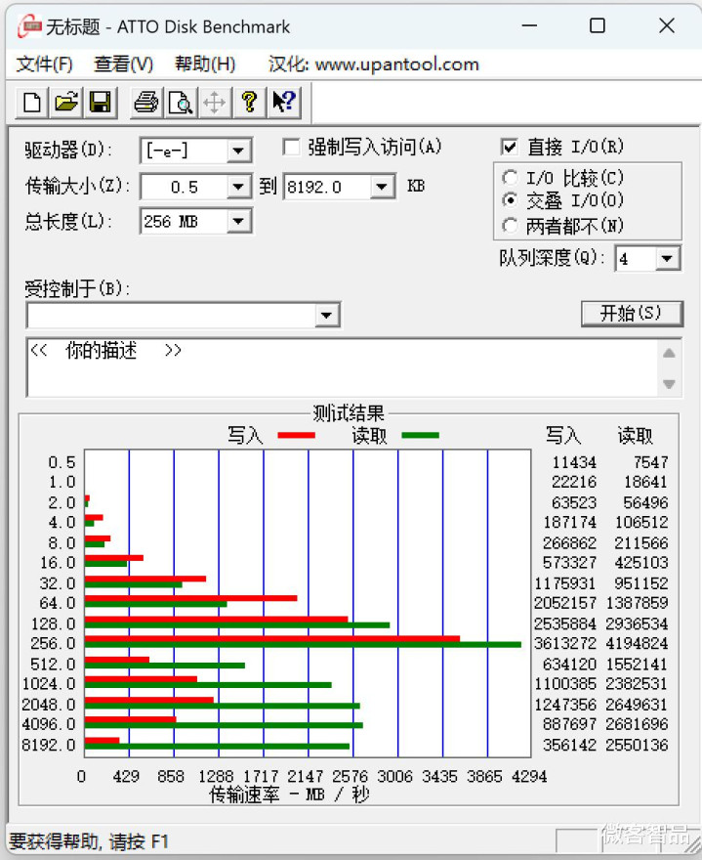Uncheck the 直接 I/O(R) checkbox
The height and width of the screenshot is (860, 702).
[509, 147]
